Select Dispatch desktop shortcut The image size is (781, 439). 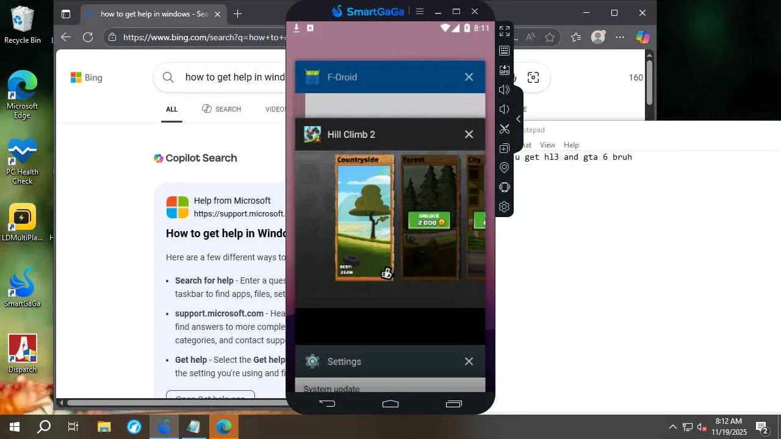[x=23, y=354]
